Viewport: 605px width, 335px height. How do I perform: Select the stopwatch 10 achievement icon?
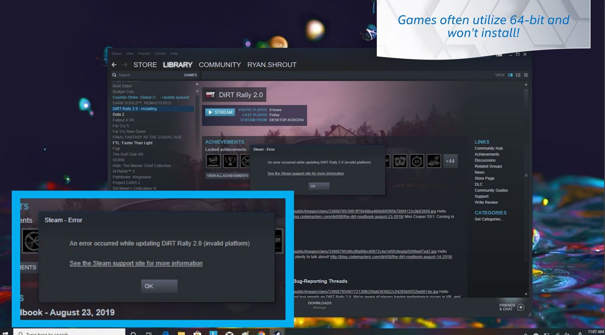click(417, 161)
